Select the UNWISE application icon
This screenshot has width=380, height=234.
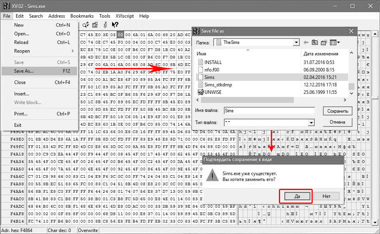click(x=200, y=92)
